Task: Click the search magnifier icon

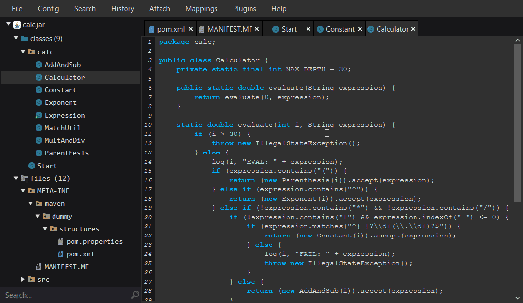Action: (x=135, y=295)
